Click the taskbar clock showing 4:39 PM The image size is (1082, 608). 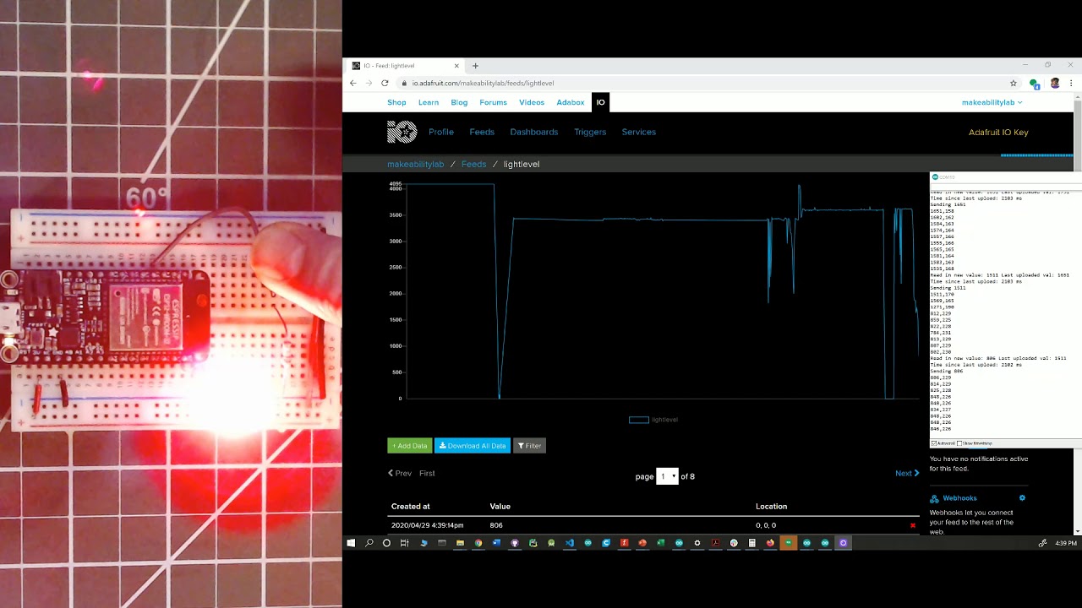click(x=1066, y=543)
